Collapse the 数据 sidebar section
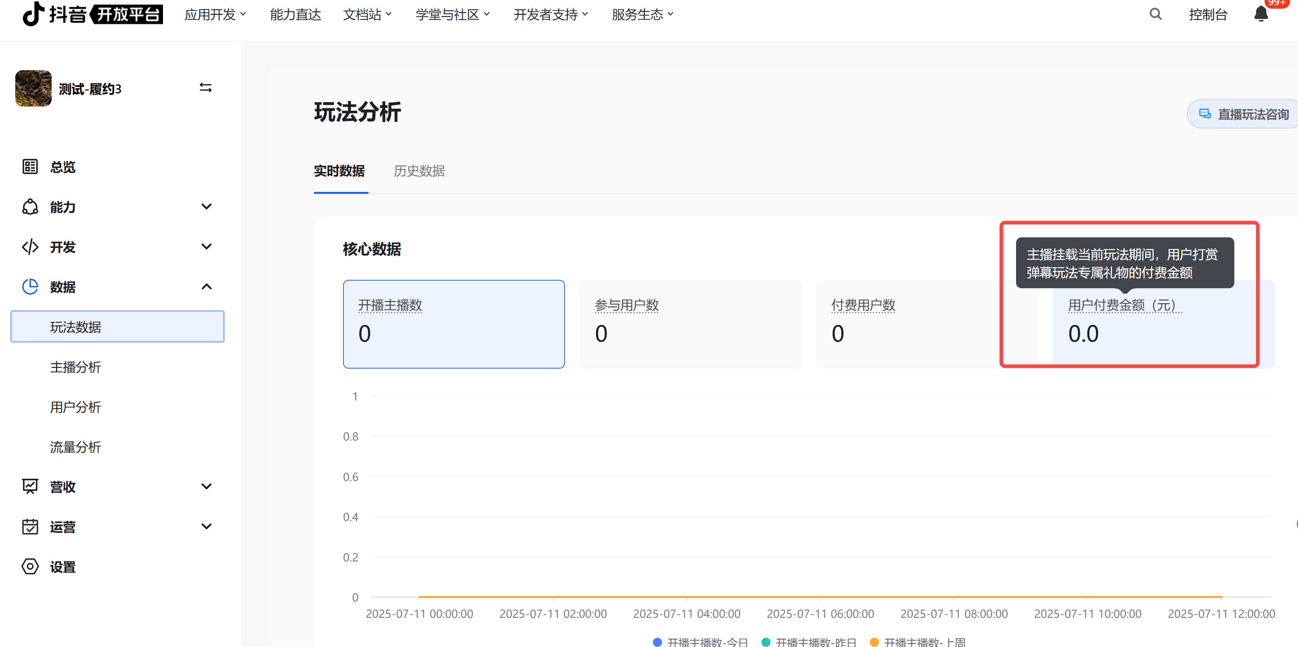The width and height of the screenshot is (1298, 647). [x=206, y=286]
